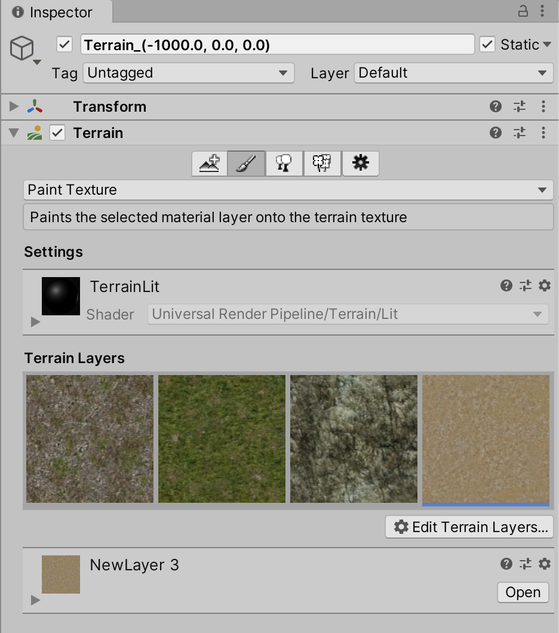Open the Tag dropdown
This screenshot has width=559, height=633.
click(x=188, y=73)
